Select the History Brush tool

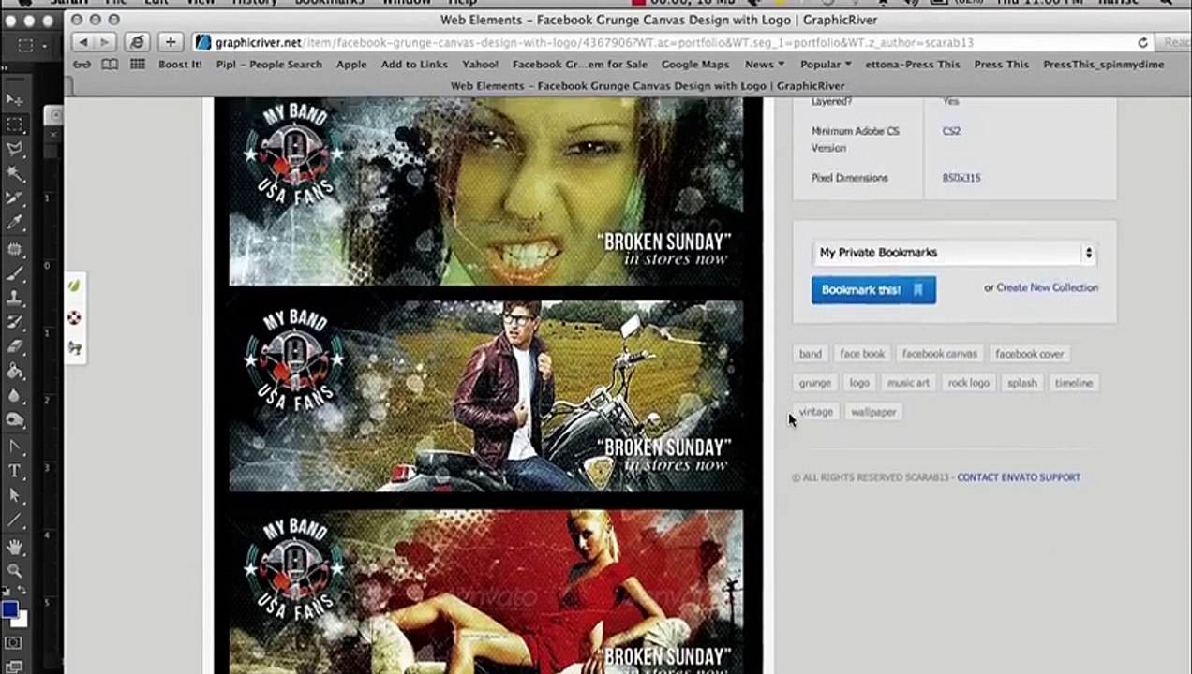coord(14,322)
